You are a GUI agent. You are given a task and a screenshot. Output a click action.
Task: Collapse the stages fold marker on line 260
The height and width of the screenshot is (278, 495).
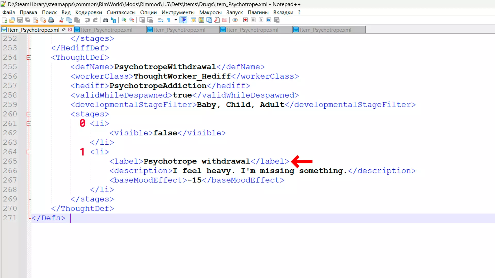(x=29, y=114)
